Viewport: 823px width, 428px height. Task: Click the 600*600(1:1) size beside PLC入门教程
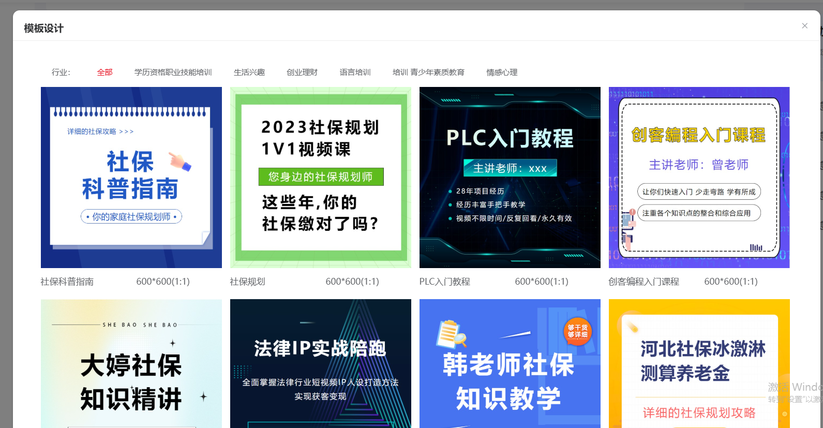click(542, 282)
